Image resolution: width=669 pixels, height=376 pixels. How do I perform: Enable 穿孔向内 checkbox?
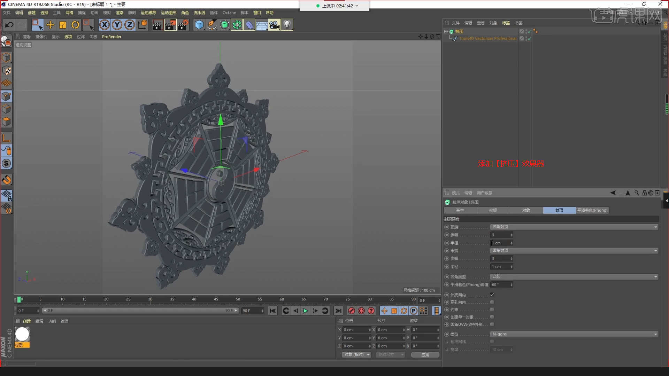(492, 302)
